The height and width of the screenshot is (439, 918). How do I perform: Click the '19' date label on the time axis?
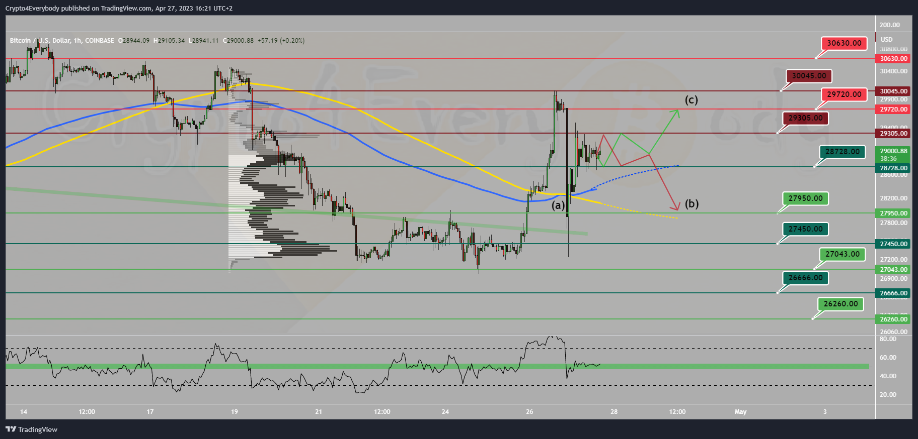point(235,412)
